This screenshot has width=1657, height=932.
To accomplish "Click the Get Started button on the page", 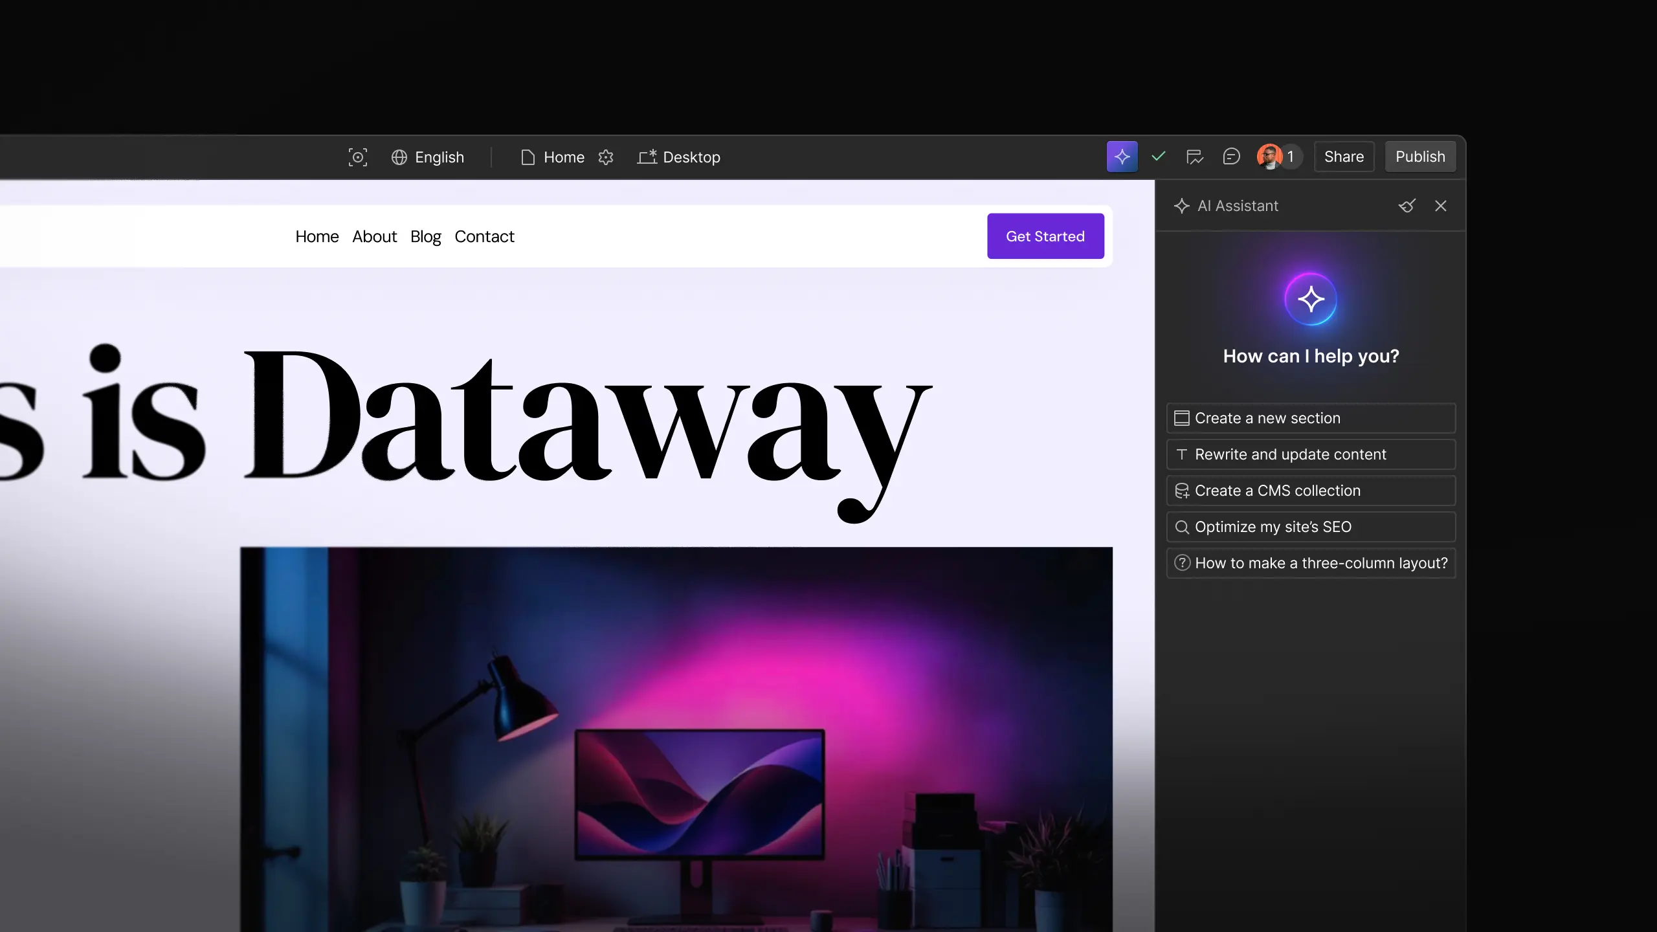I will [1045, 236].
